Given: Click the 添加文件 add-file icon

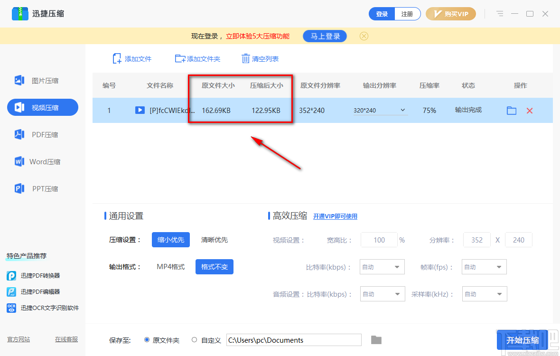Looking at the screenshot, I should (117, 58).
